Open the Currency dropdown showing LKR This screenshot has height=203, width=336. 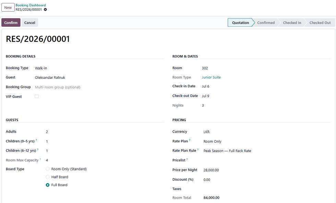coord(267,132)
